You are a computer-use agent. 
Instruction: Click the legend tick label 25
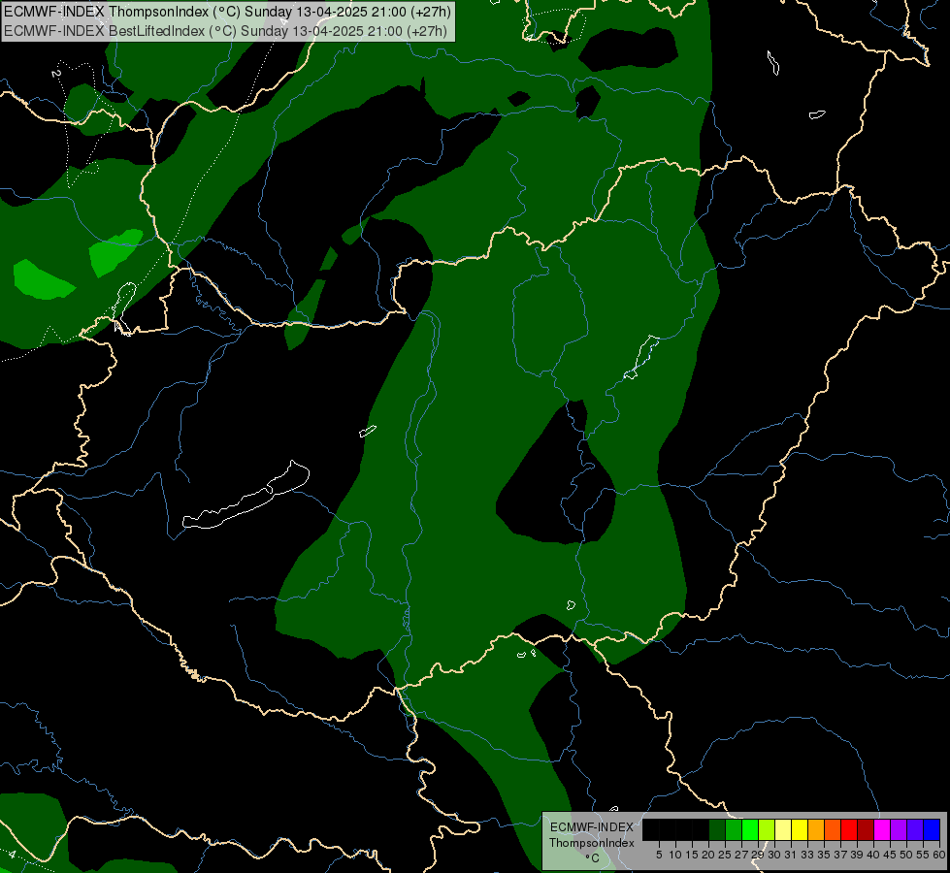pos(725,855)
